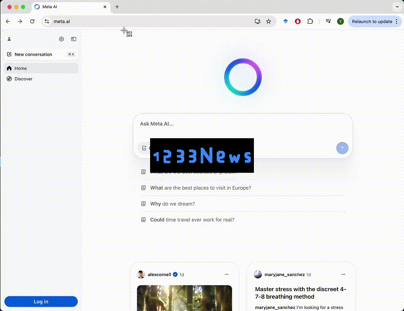Install the Meta AI app from address bar
Image resolution: width=404 pixels, height=311 pixels.
(257, 21)
